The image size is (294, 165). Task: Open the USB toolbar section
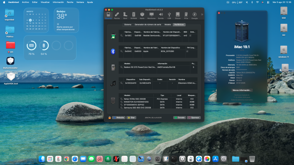coord(169,16)
